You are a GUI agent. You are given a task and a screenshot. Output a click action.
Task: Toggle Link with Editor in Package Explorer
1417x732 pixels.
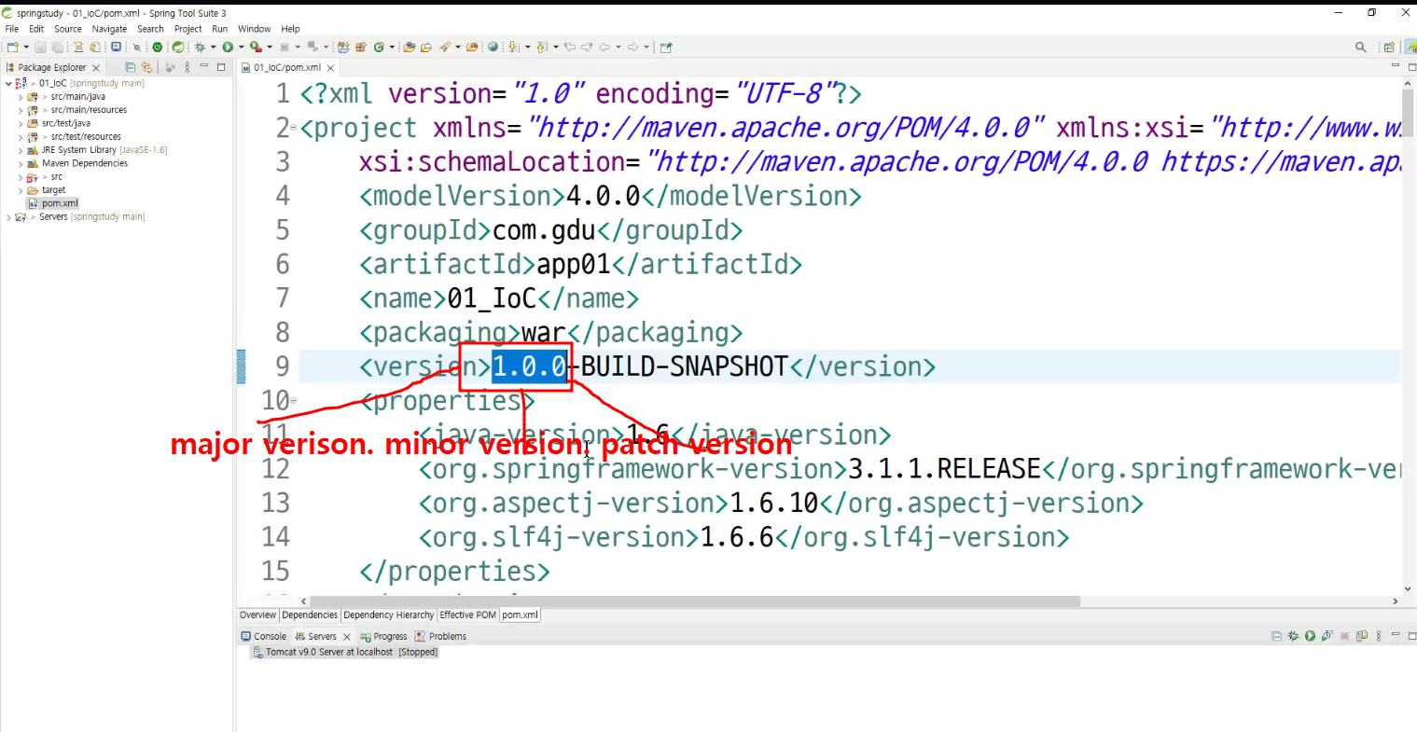pyautogui.click(x=146, y=67)
